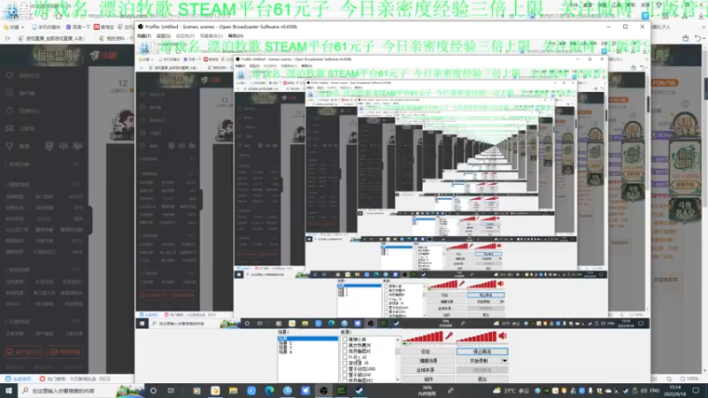708x398 pixels.
Task: Click 退出 button in outermost OBS
Action: pos(481,379)
